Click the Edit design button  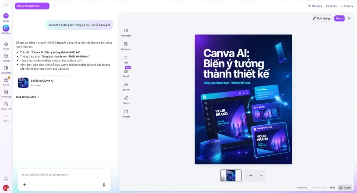322,18
